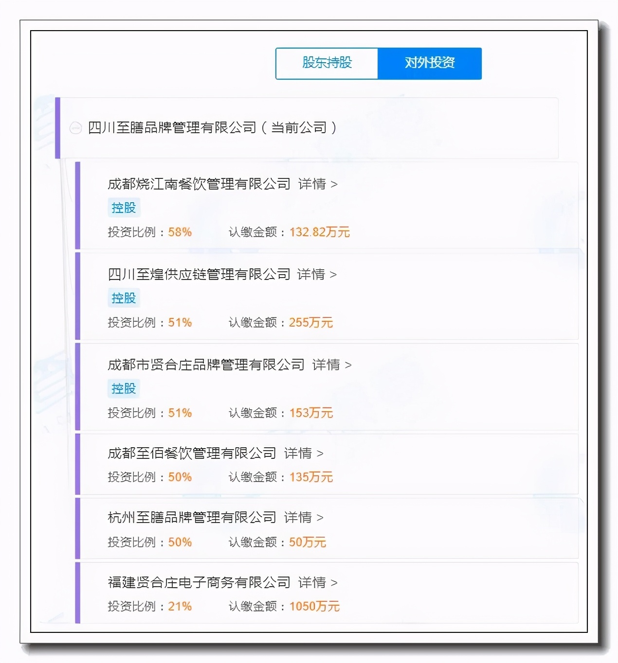Screen dimensions: 618x663
Task: Open 详情 for 杭州至膳品牌管理有限公司
Action: click(304, 518)
